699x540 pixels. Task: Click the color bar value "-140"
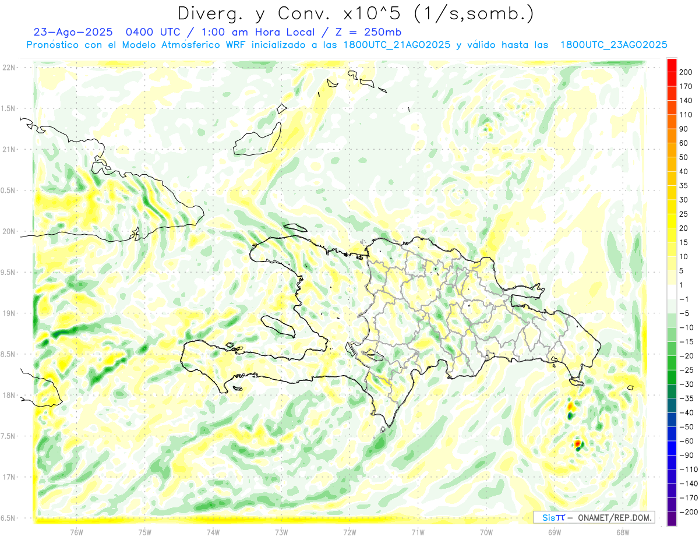coord(688,483)
